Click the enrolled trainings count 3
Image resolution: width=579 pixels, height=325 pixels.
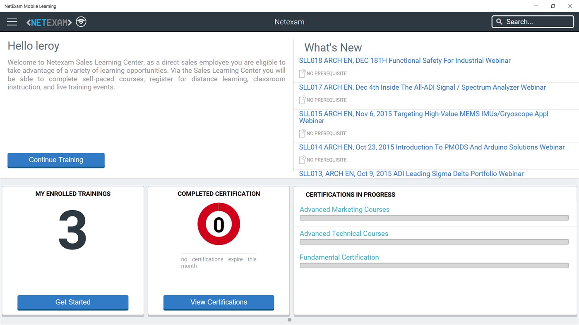tap(73, 230)
